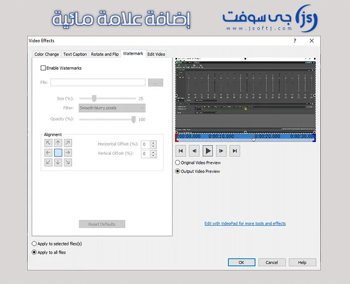
Task: Switch to Text Caption tab
Action: (75, 54)
